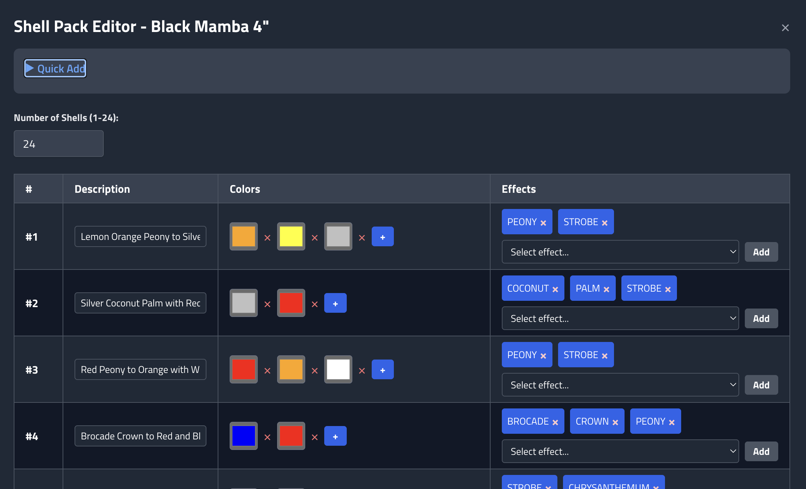
Task: Open the blue color swatch in shell #4
Action: coord(244,436)
